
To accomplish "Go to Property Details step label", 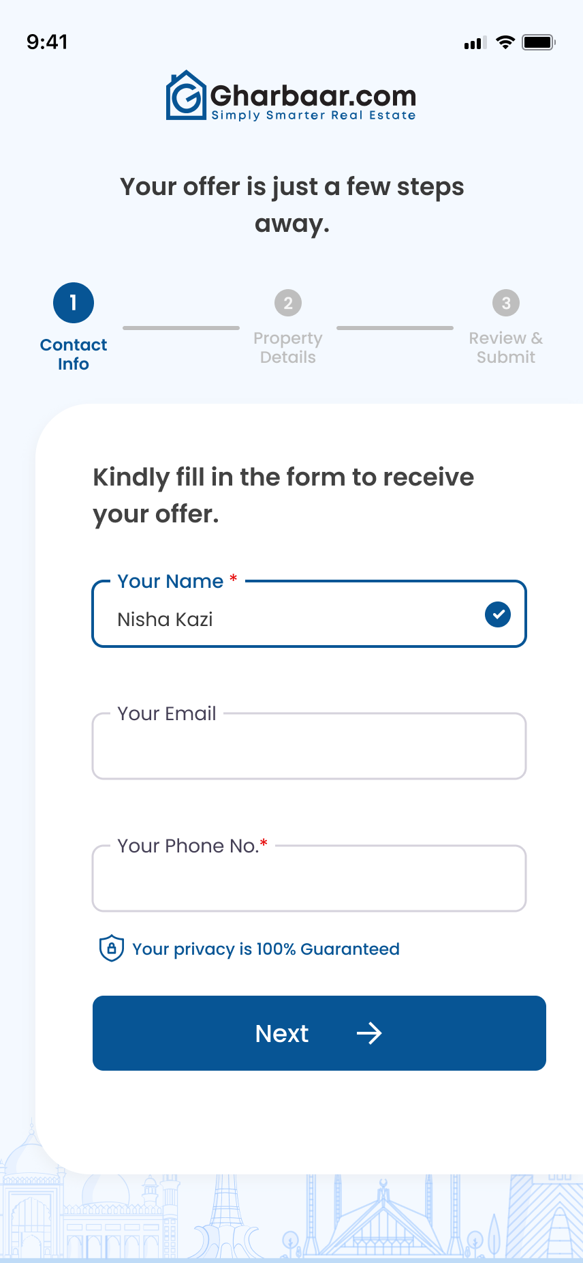I will pos(288,348).
